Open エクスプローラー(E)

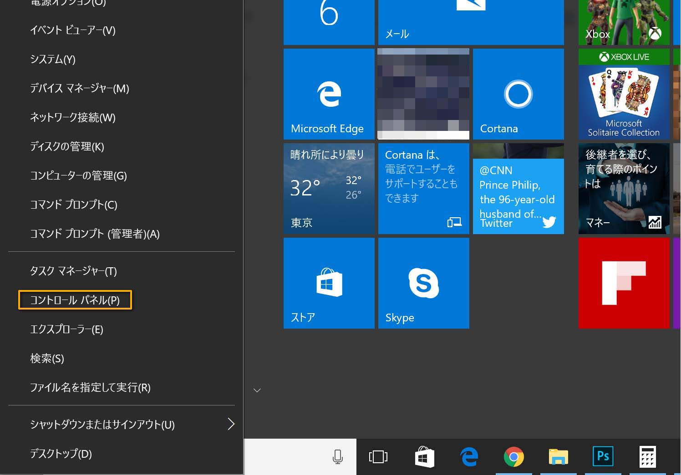(x=122, y=330)
